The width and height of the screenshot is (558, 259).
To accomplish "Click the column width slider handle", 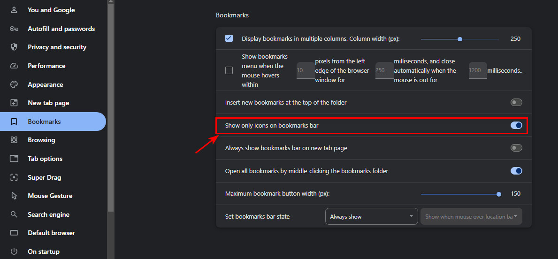I will tap(460, 39).
